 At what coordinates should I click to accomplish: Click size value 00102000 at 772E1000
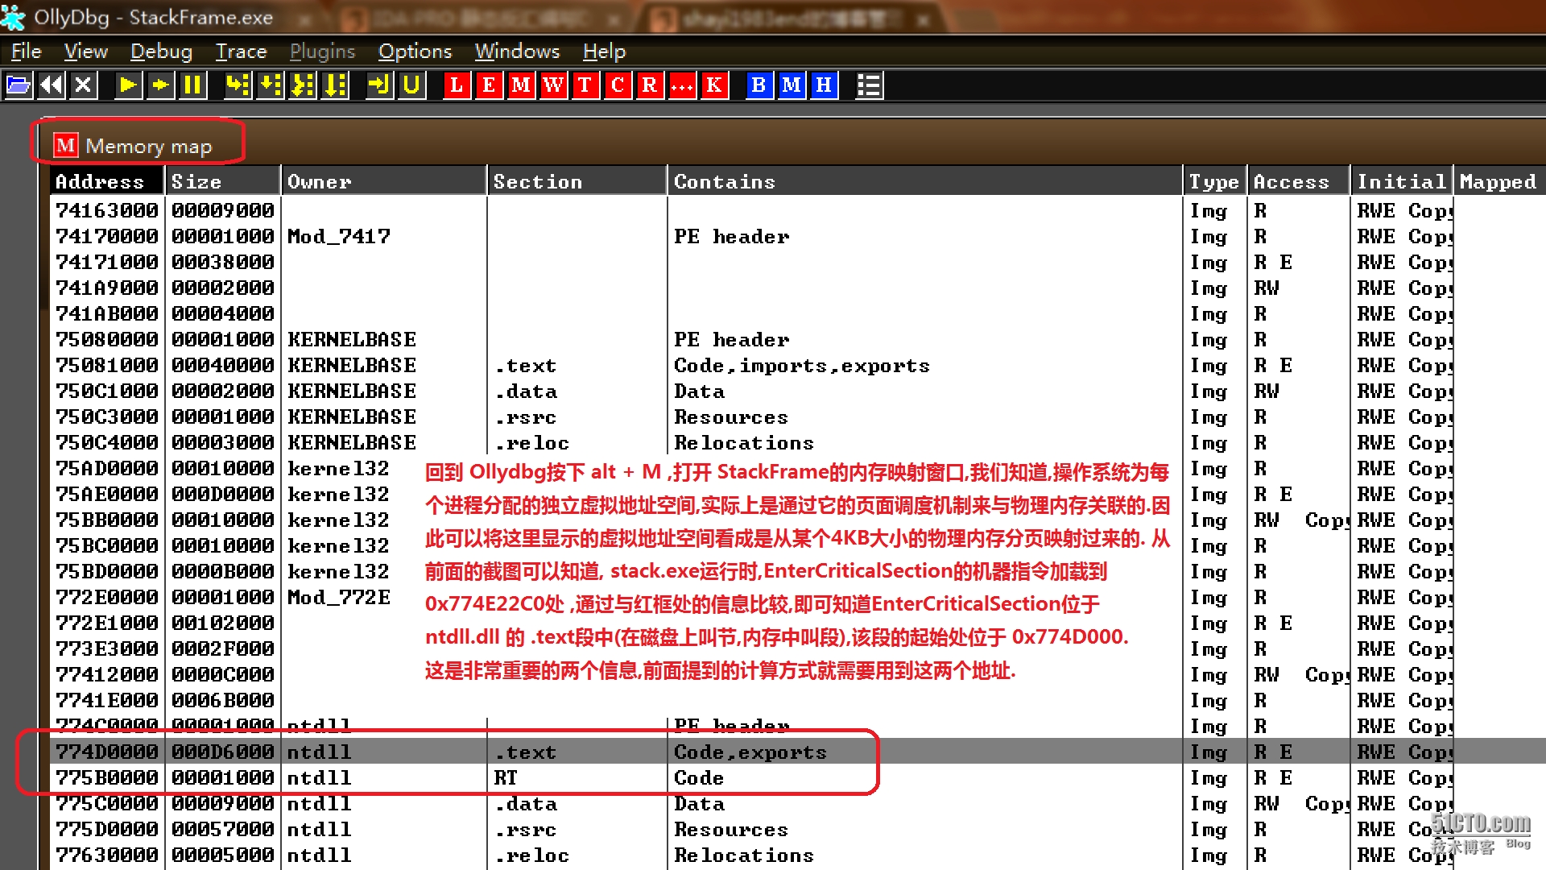(x=223, y=623)
